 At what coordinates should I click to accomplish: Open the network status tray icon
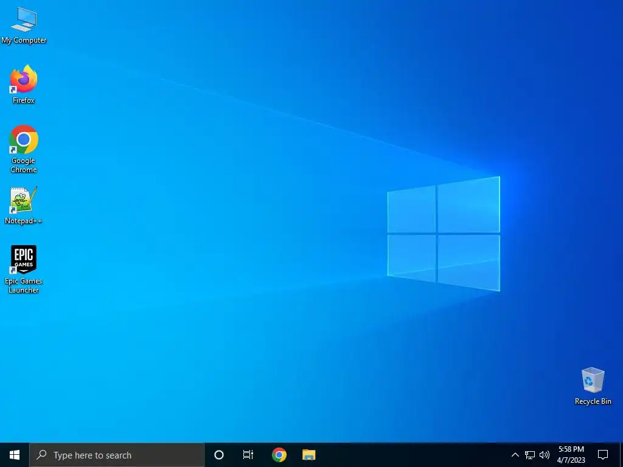pyautogui.click(x=530, y=455)
